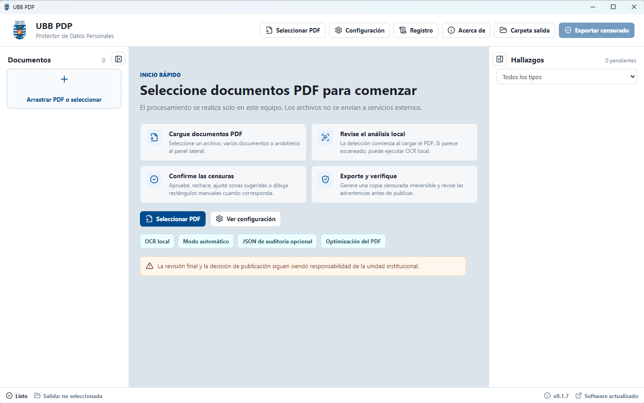Click the external link icon for Software actualizado
The height and width of the screenshot is (403, 644).
coord(578,396)
